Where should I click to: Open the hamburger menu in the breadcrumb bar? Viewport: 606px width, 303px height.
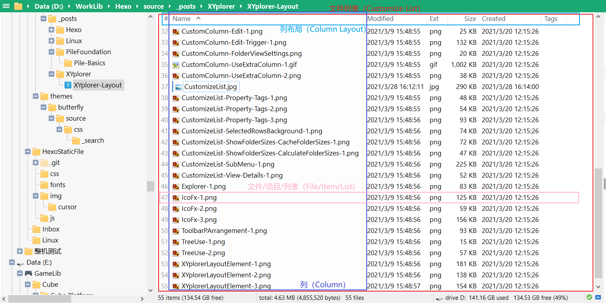(6, 6)
